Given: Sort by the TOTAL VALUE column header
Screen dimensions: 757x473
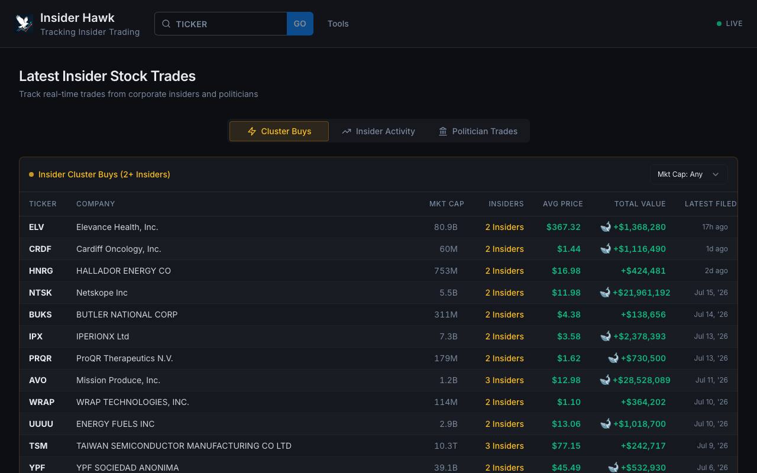Looking at the screenshot, I should coord(640,204).
